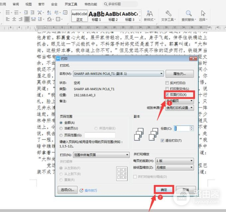
Task: Click the bulleted list icon
Action: tap(8, 13)
